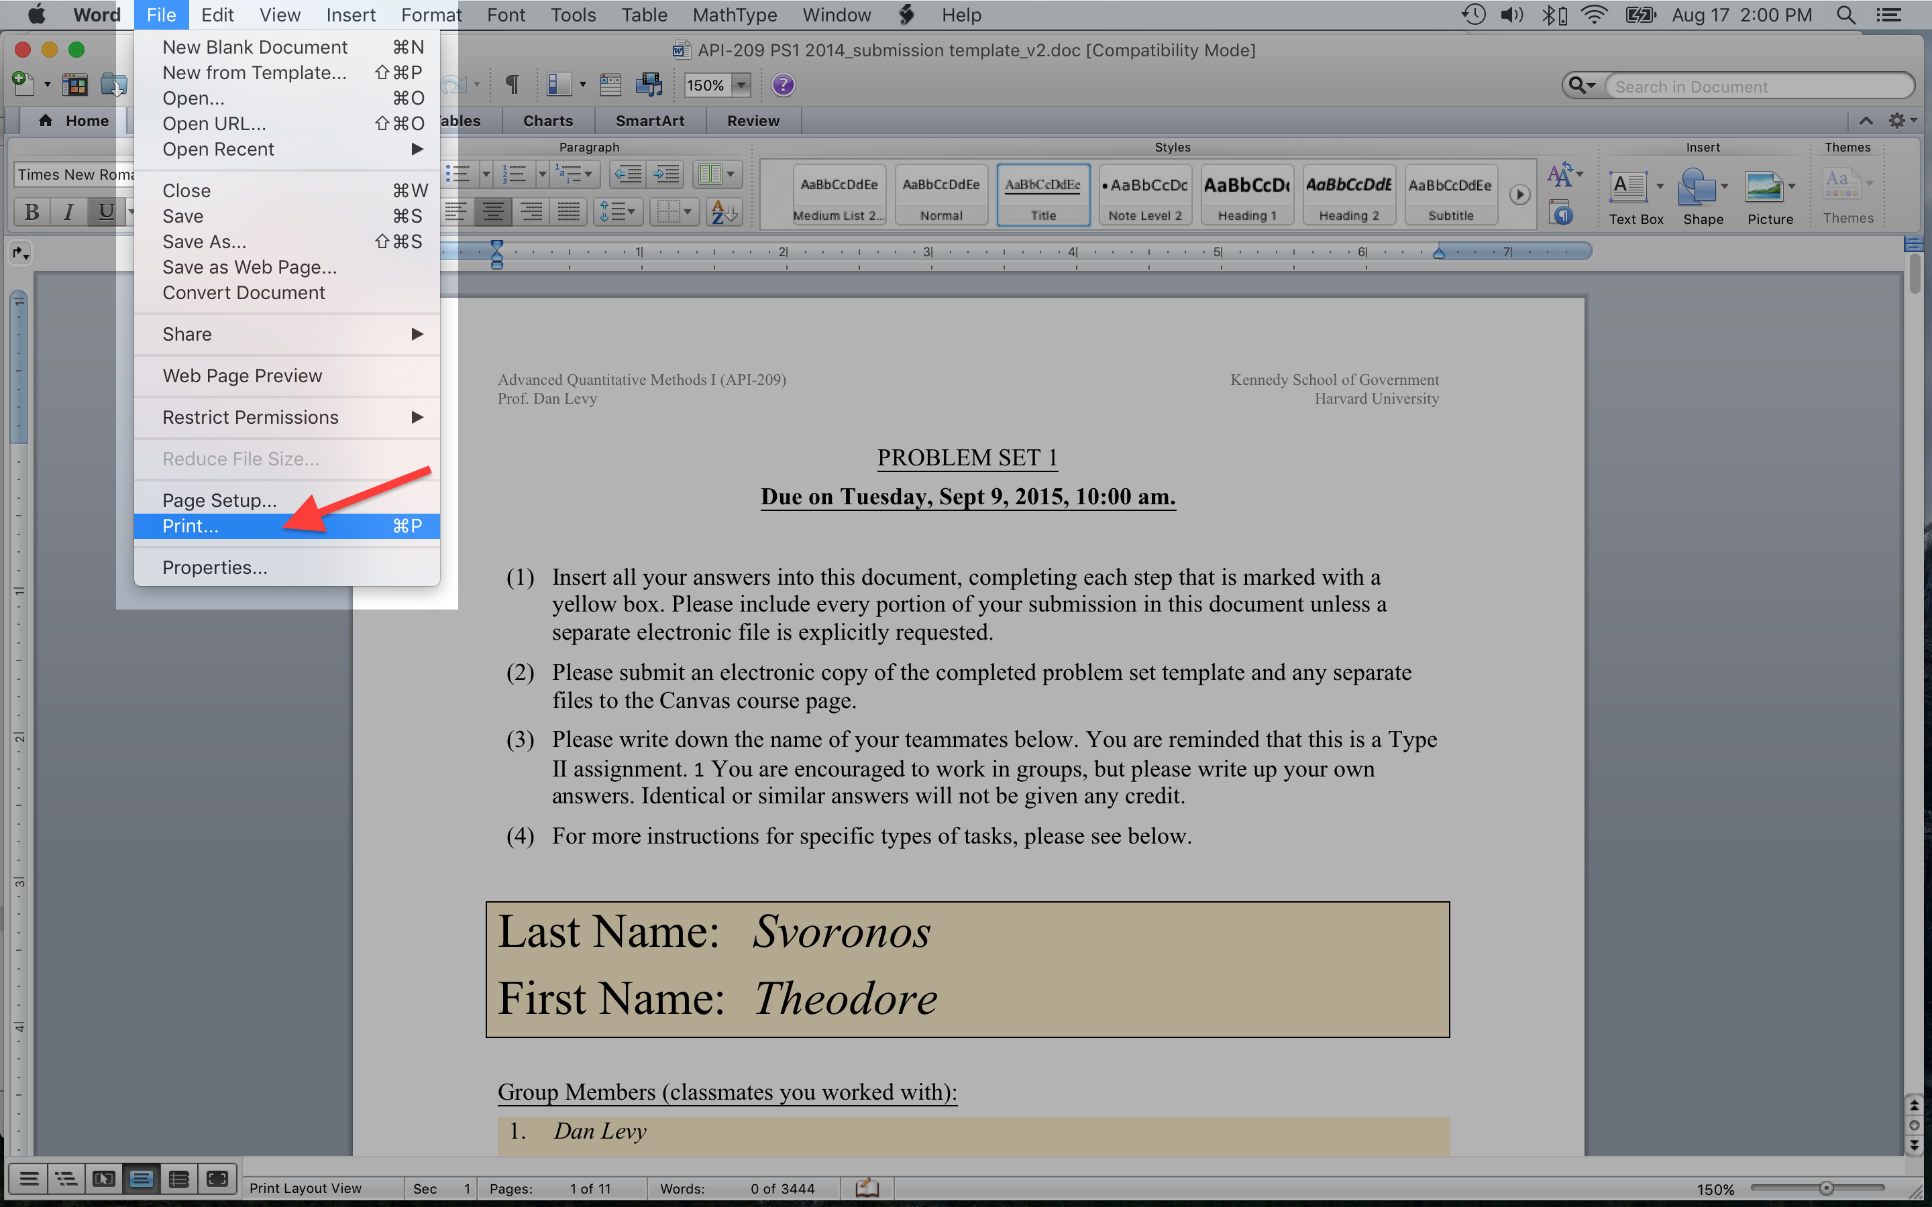Viewport: 1932px width, 1207px height.
Task: Open the Media Browser icon
Action: click(649, 84)
